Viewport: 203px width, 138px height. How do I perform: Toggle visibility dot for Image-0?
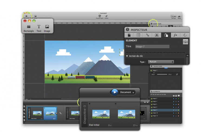173,99
